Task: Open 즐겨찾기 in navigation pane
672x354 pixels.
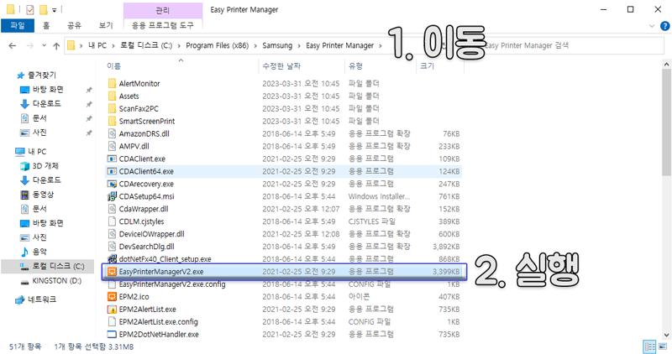Action: click(42, 75)
